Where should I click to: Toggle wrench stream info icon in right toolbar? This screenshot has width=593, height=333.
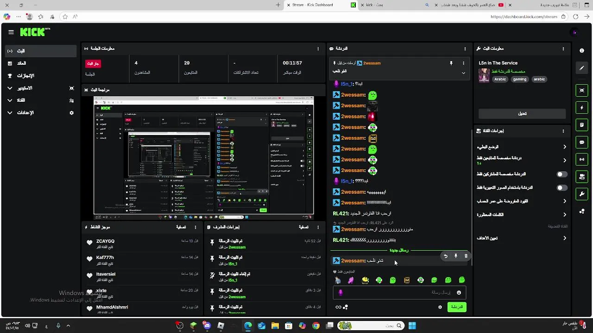pos(582,194)
